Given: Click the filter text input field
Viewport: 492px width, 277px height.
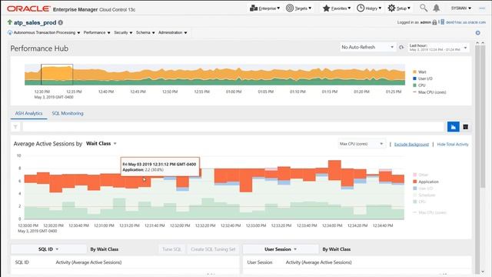Looking at the screenshot, I should tap(233, 127).
